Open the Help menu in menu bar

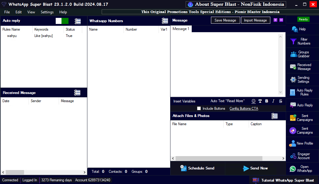point(63,12)
